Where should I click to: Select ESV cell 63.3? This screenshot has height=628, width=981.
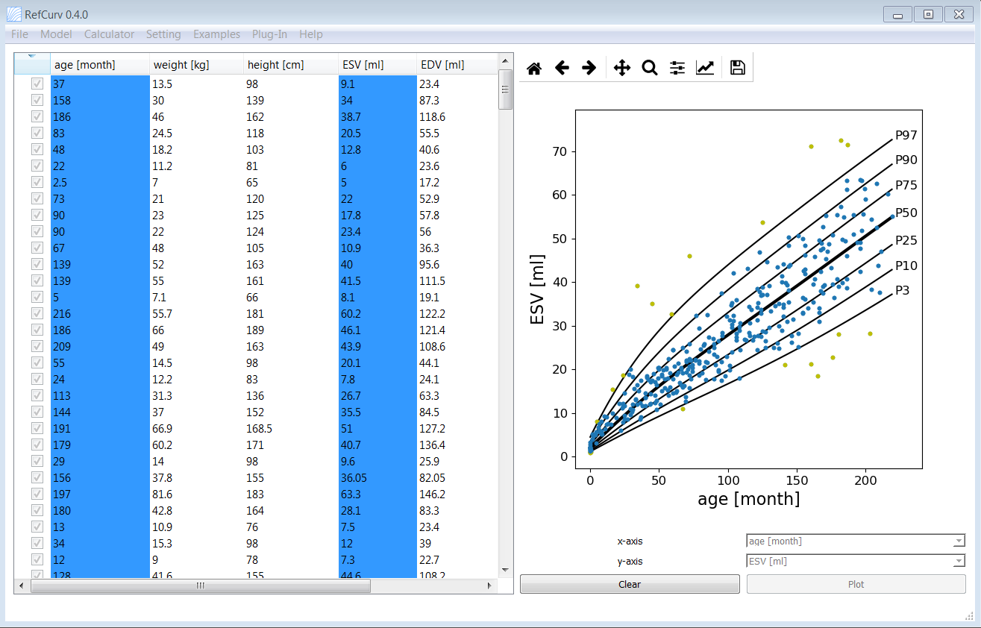pos(377,494)
